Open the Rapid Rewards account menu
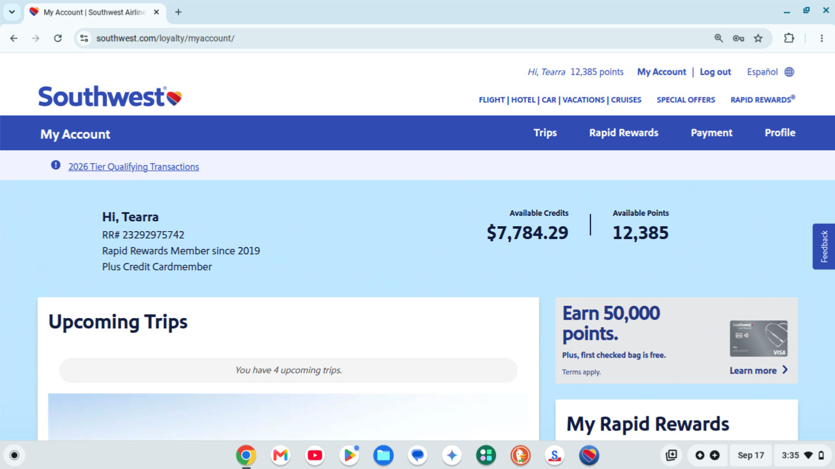The image size is (835, 469). [624, 133]
